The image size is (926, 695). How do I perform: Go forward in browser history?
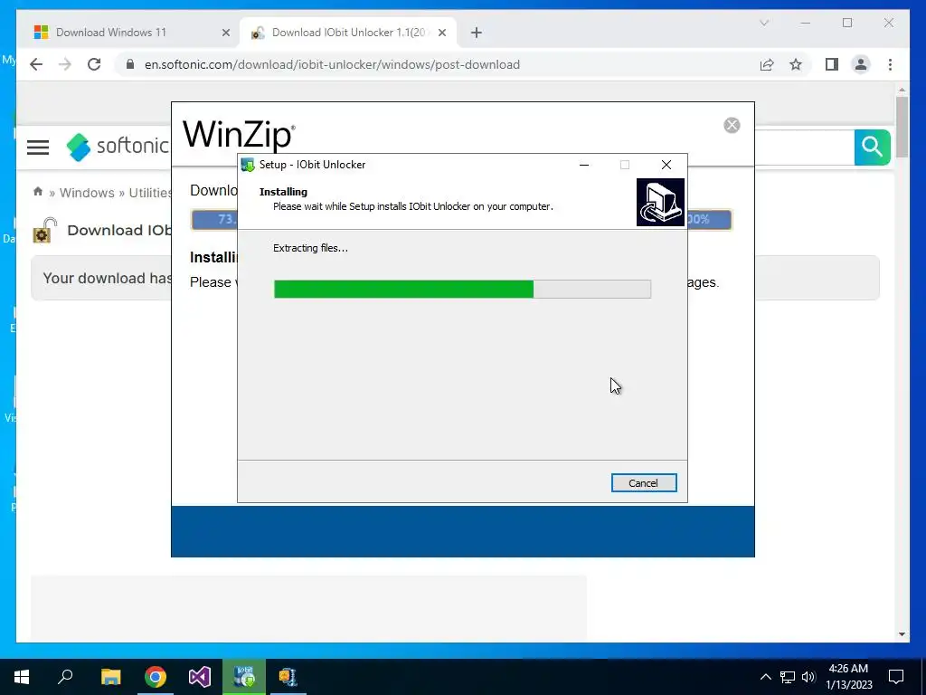65,64
